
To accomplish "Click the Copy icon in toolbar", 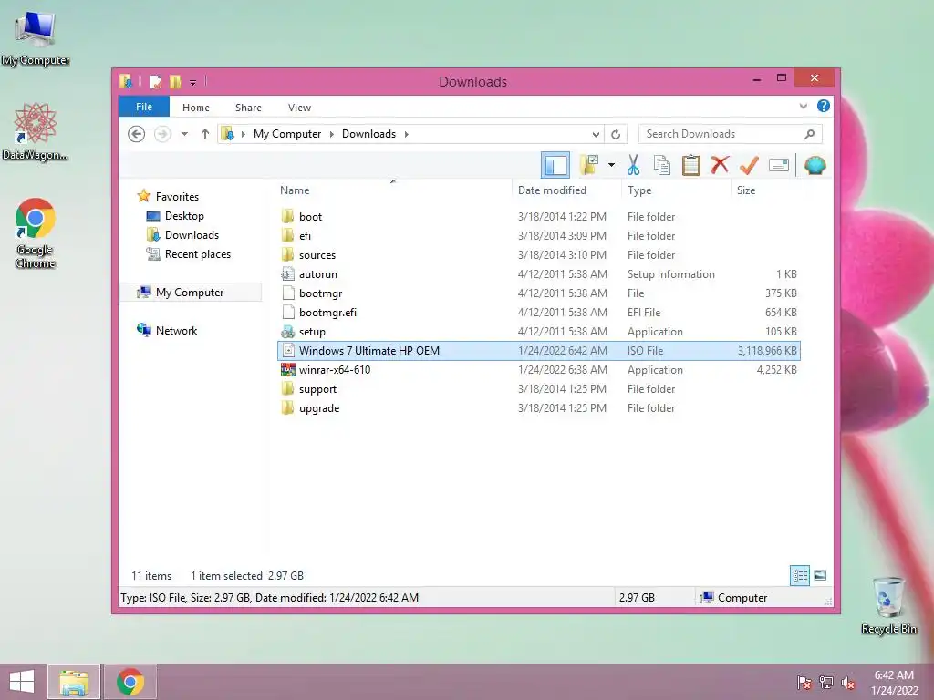I will pos(662,165).
